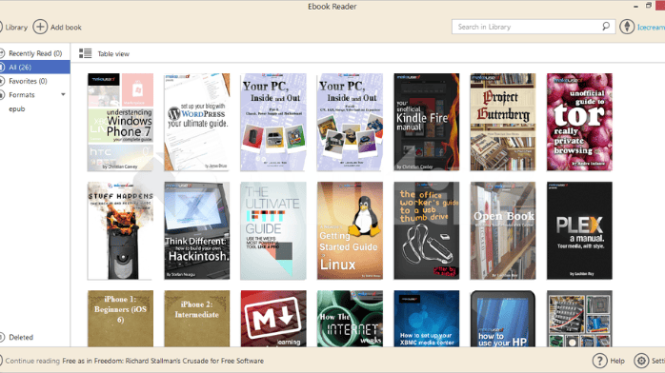Open Help from the status bar

tap(617, 361)
